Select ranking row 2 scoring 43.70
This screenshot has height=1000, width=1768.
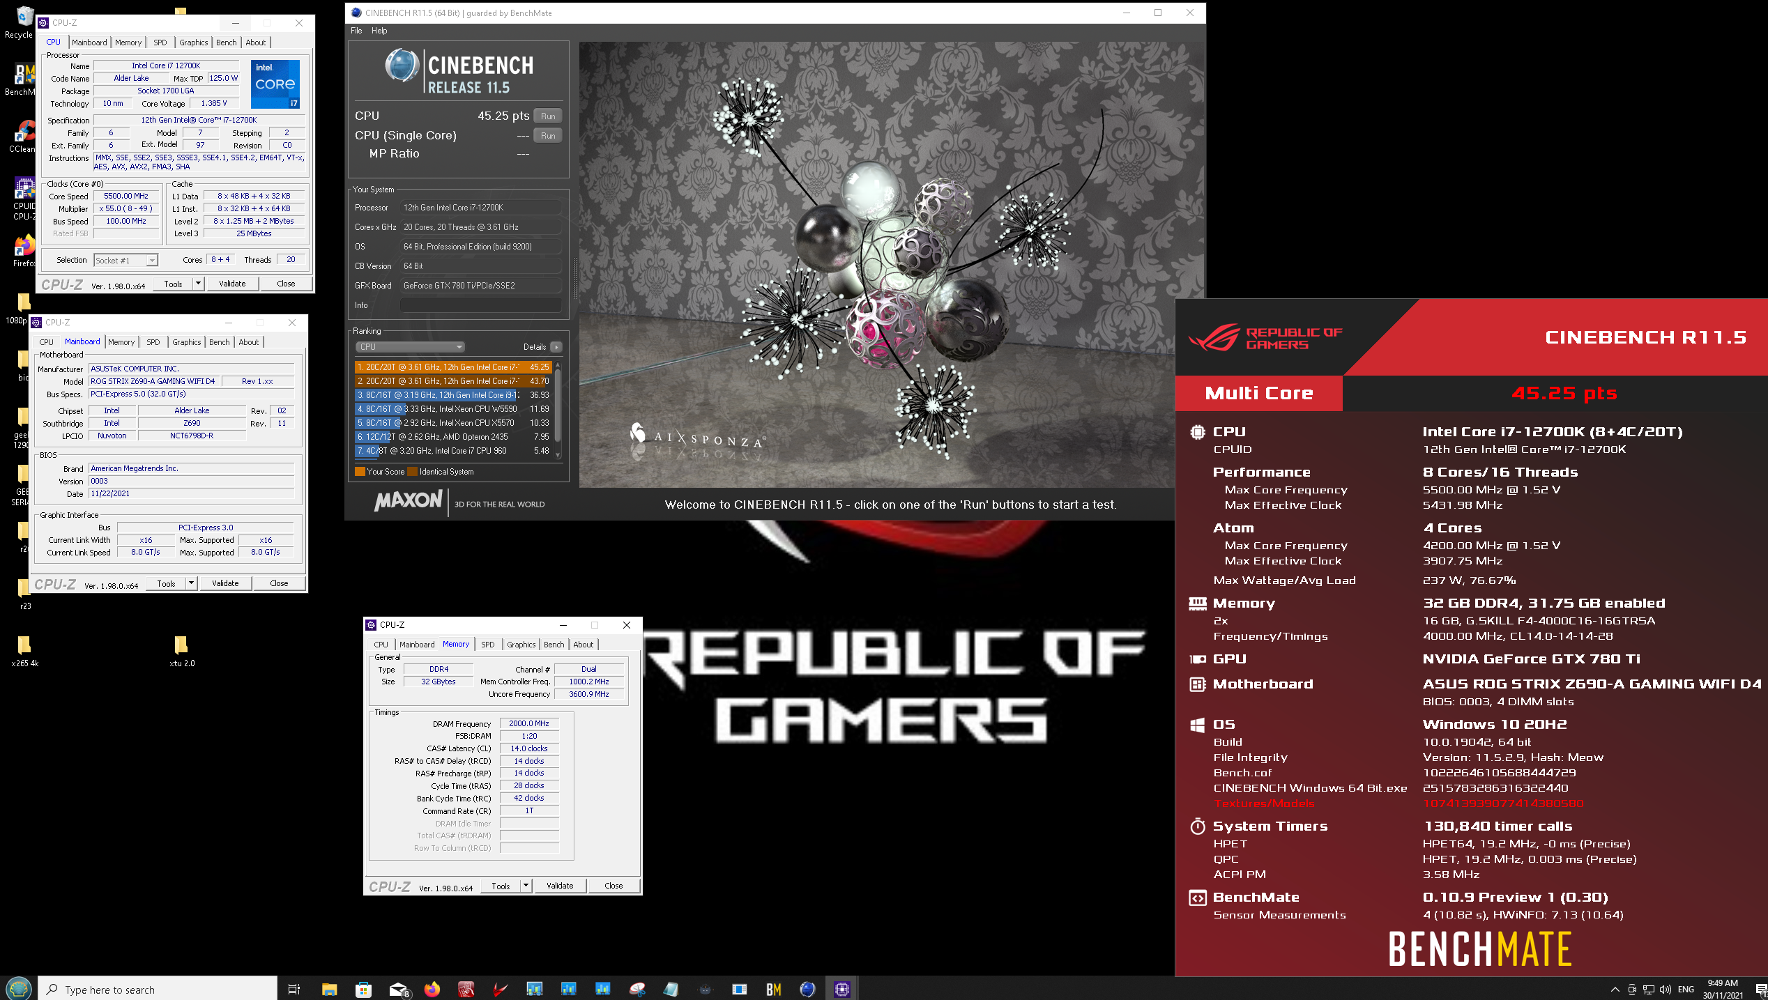pyautogui.click(x=453, y=381)
